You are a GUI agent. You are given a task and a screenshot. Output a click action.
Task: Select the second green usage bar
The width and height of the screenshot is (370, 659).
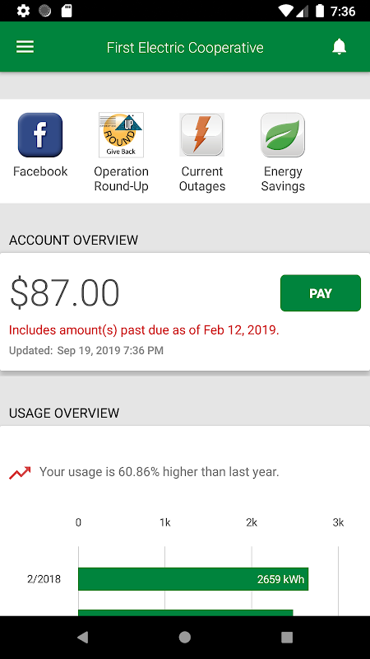[x=186, y=613]
